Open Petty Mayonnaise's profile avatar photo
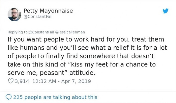This screenshot has width=176, height=103. click(x=14, y=14)
